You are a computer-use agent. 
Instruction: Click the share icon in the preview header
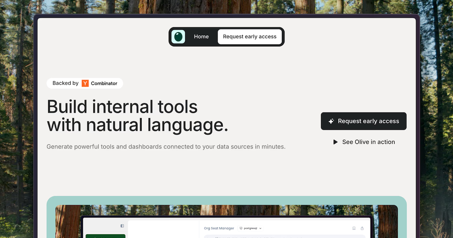[x=362, y=228]
